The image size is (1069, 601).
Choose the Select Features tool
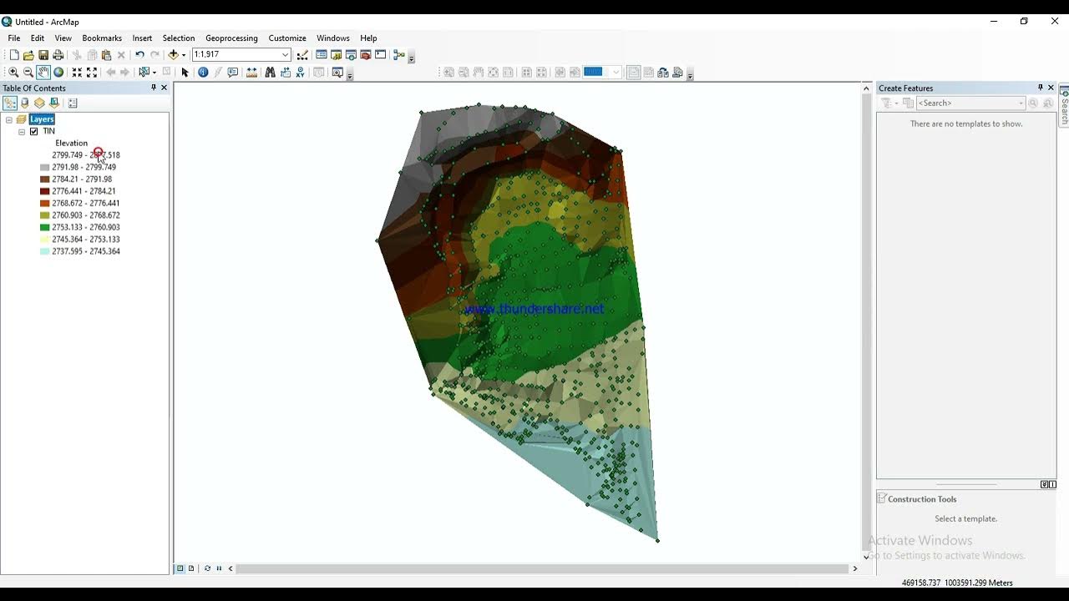(144, 73)
